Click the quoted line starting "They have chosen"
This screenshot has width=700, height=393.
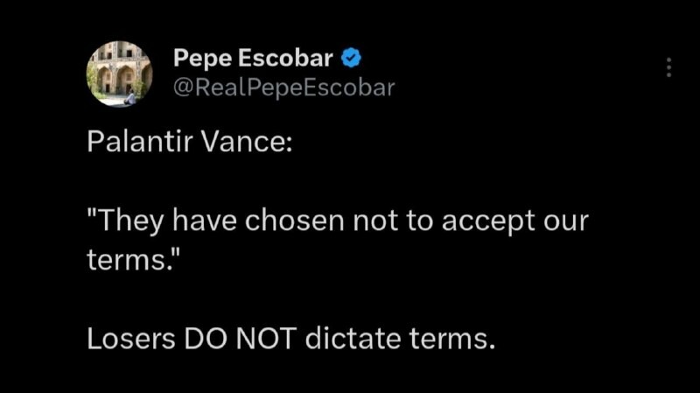pyautogui.click(x=338, y=221)
